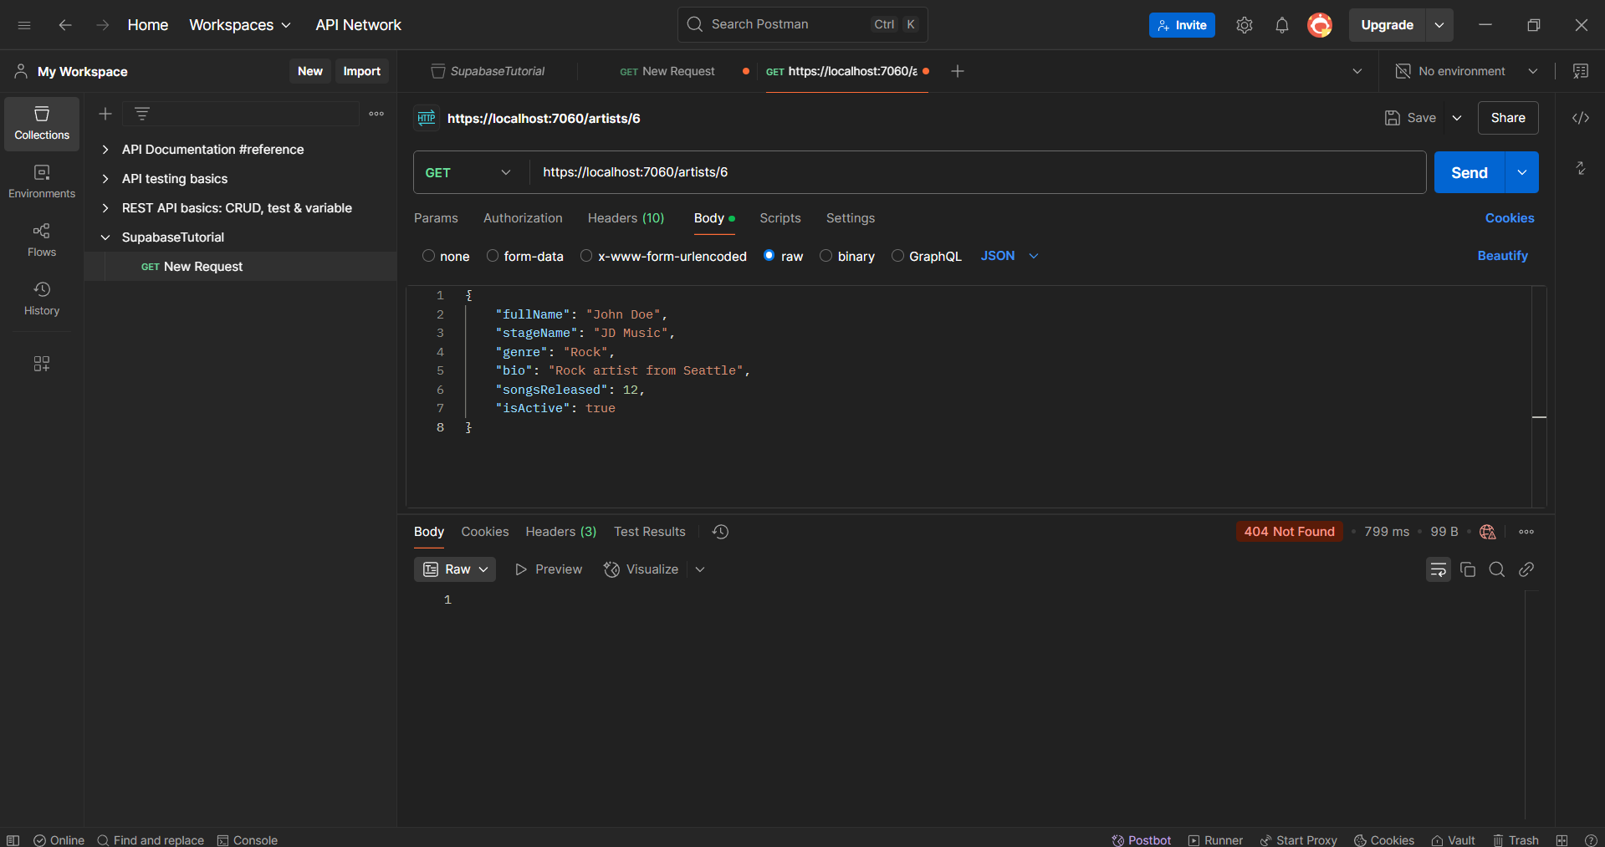Open the configure sidebar apps icon
This screenshot has width=1605, height=847.
point(42,364)
